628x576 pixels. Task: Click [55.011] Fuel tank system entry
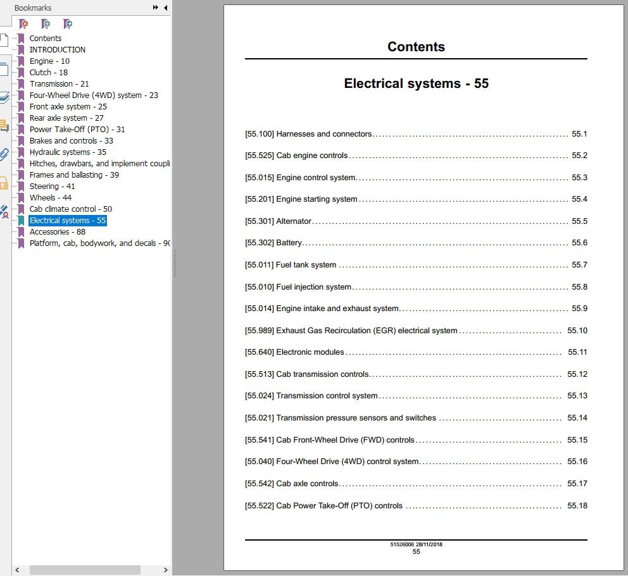[416, 265]
